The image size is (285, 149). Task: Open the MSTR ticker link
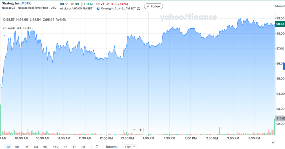point(26,3)
